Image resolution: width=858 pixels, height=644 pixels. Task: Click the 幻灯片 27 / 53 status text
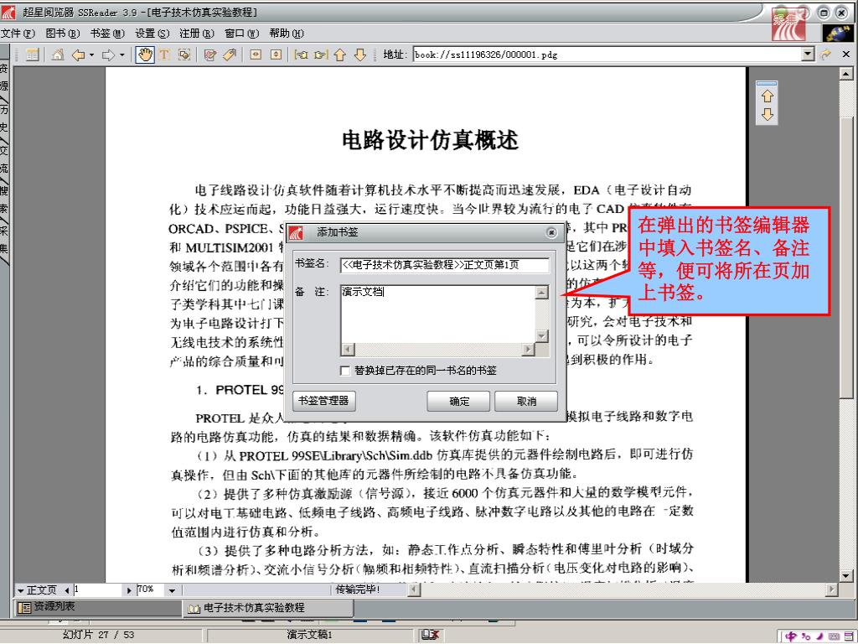pyautogui.click(x=99, y=635)
